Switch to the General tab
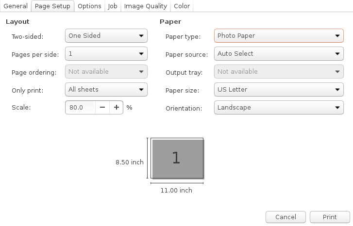 coord(16,6)
